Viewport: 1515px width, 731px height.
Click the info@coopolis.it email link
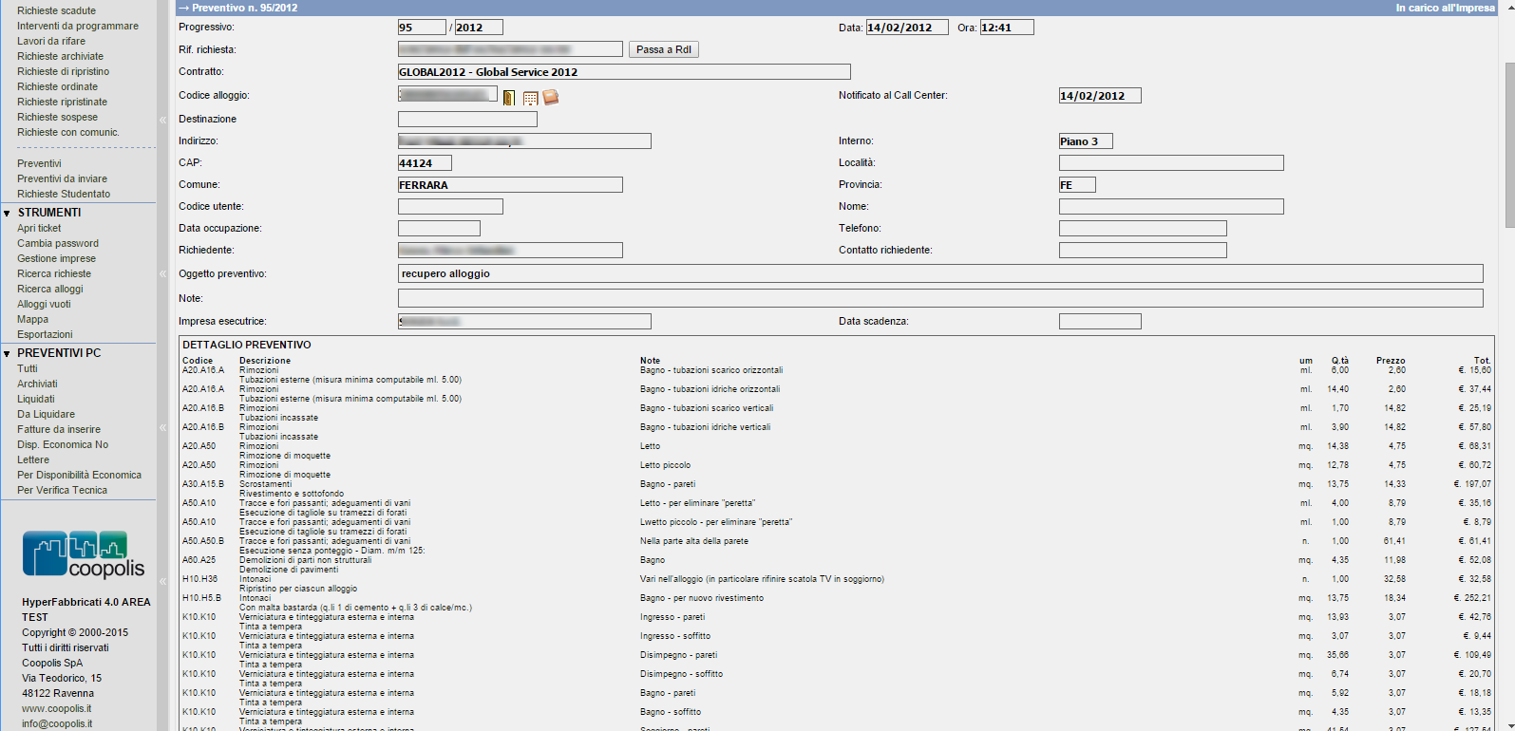point(57,723)
